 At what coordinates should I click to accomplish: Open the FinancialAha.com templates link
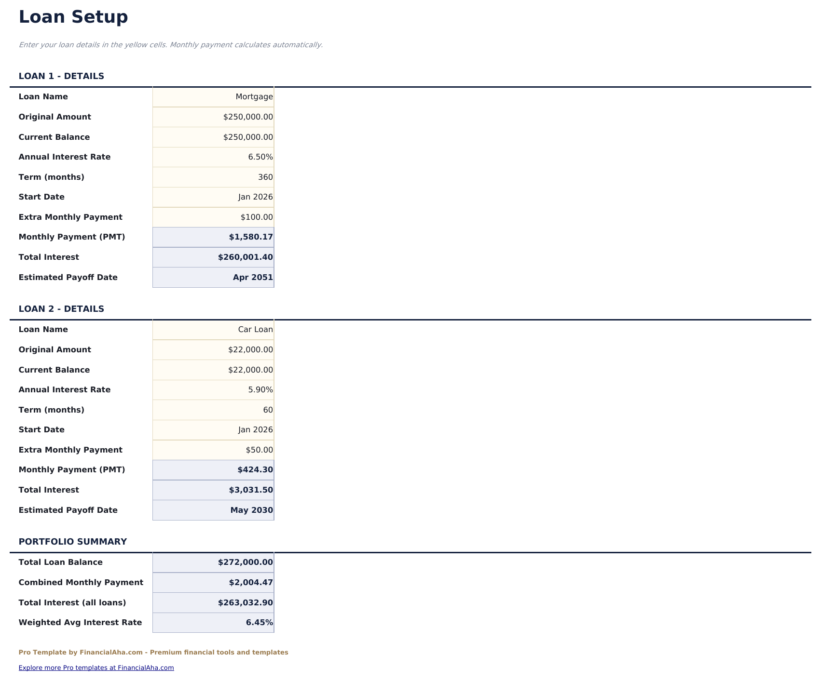[x=96, y=668]
